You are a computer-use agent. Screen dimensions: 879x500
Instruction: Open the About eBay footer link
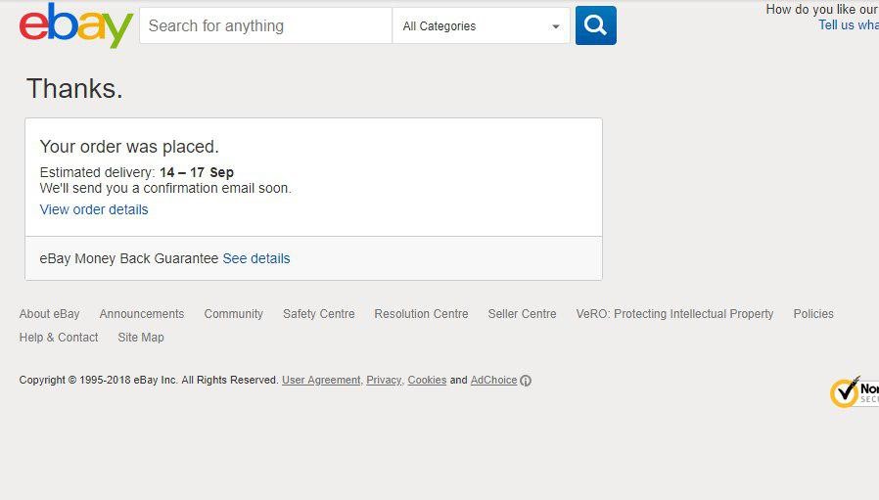[x=49, y=314]
